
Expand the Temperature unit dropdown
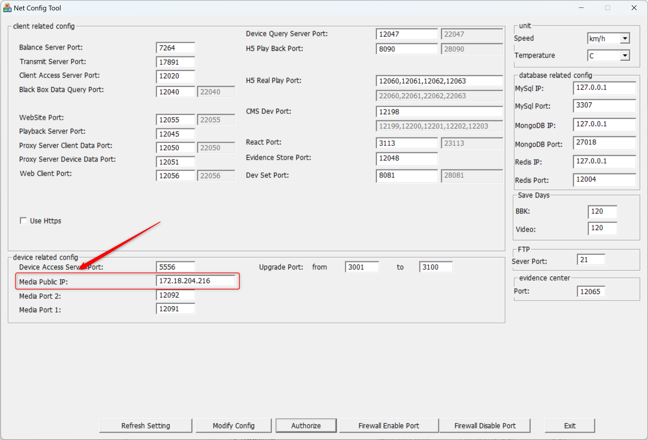point(624,56)
